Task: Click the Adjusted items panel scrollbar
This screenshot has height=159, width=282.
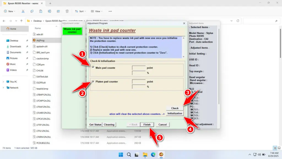Action: tap(219, 66)
